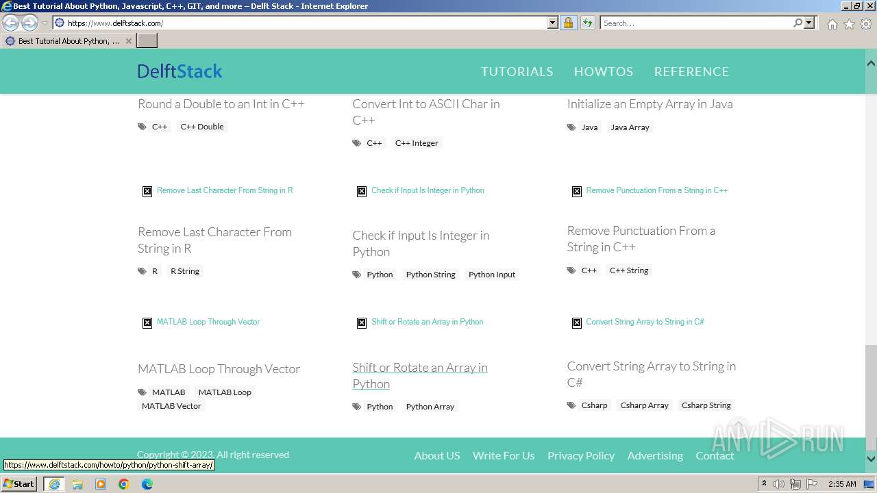Screen dimensions: 877x493
Task: Open the Contact footer link
Action: click(715, 455)
